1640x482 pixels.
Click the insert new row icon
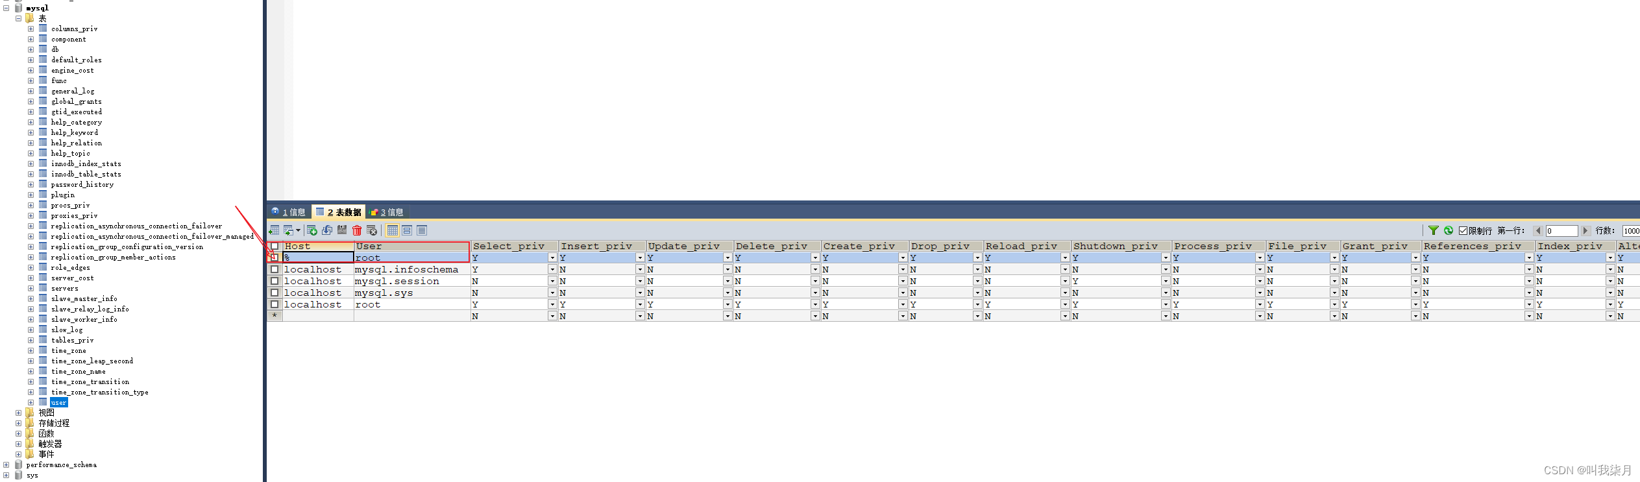pyautogui.click(x=312, y=230)
